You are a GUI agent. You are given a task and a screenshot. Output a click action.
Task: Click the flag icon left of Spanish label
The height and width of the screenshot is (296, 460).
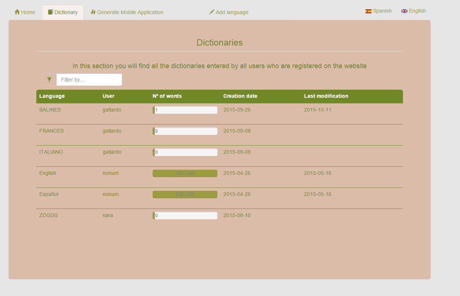pos(368,11)
